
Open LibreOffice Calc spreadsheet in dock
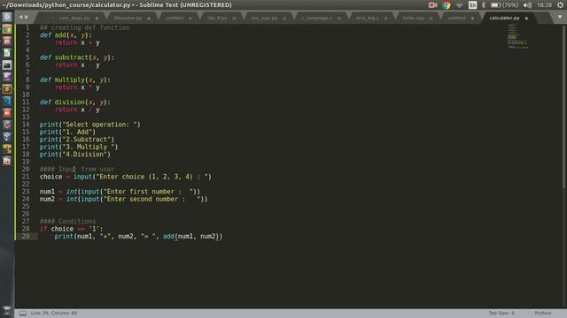click(7, 53)
